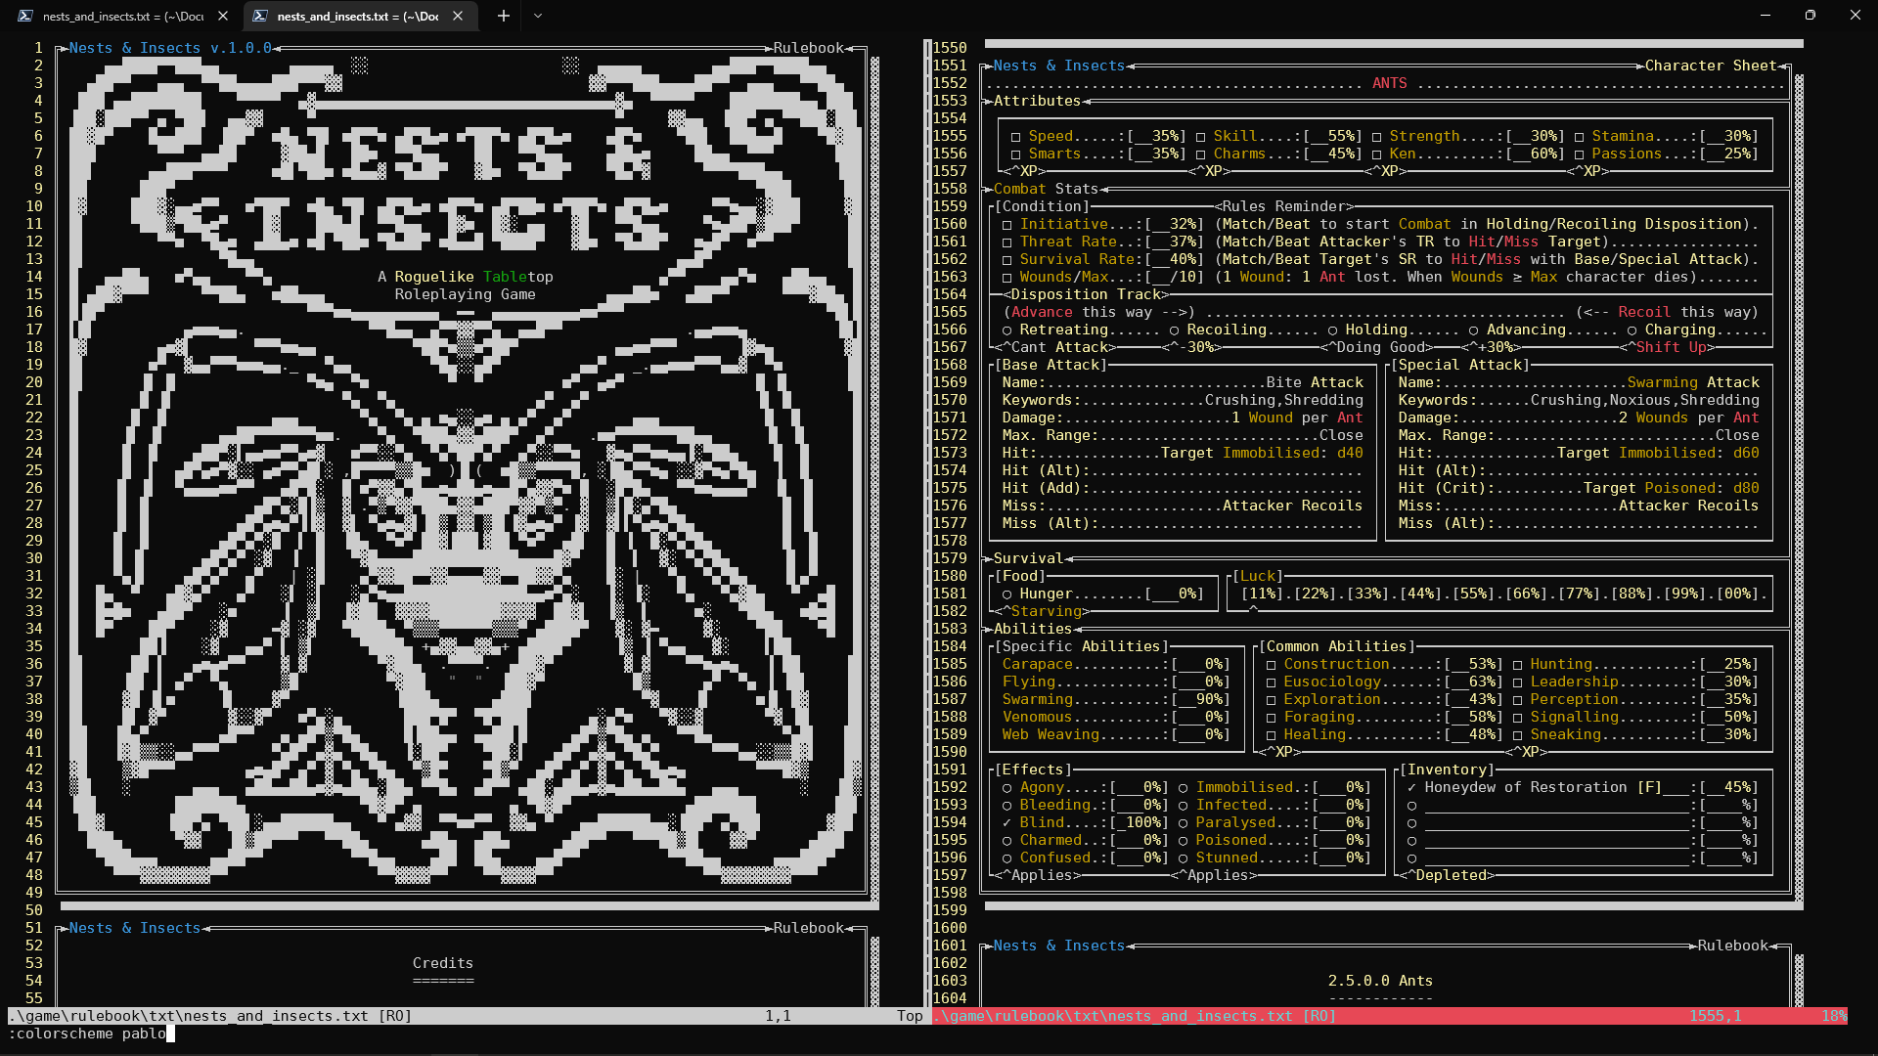Screen dimensions: 1878x1056
Task: Select the Holding disposition radio circle
Action: pos(1332,330)
